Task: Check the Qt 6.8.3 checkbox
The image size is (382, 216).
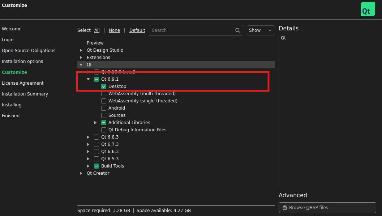Action: 96,137
